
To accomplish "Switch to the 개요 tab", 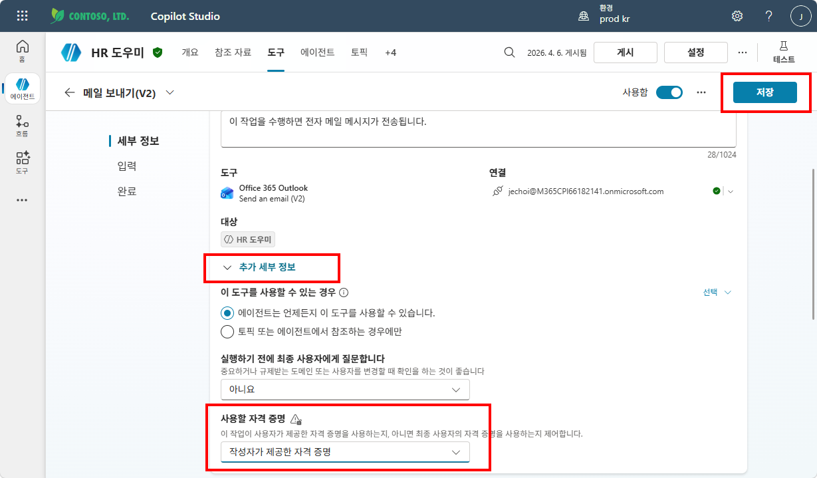I will click(190, 52).
